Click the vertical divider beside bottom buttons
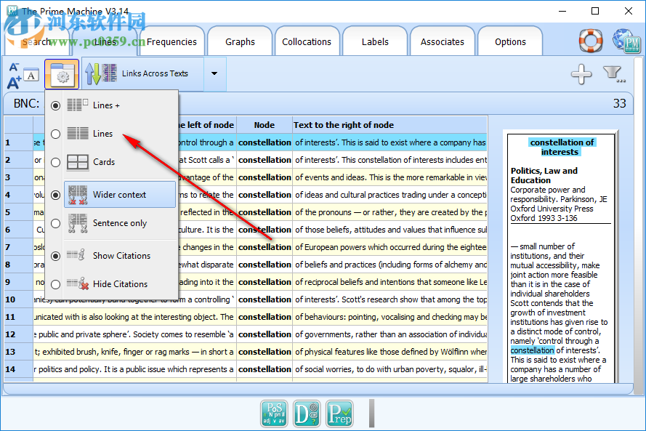The image size is (646, 431). point(371,413)
